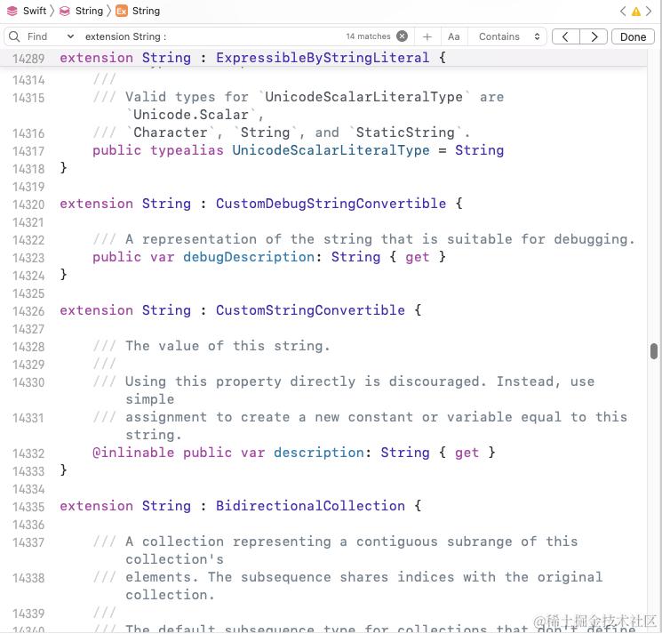Screen dimensions: 662x634
Task: Click BidirectionalCollection protocol name
Action: pyautogui.click(x=310, y=506)
